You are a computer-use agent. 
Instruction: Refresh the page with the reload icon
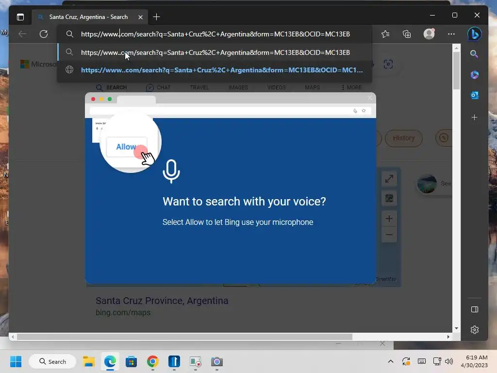pyautogui.click(x=44, y=34)
